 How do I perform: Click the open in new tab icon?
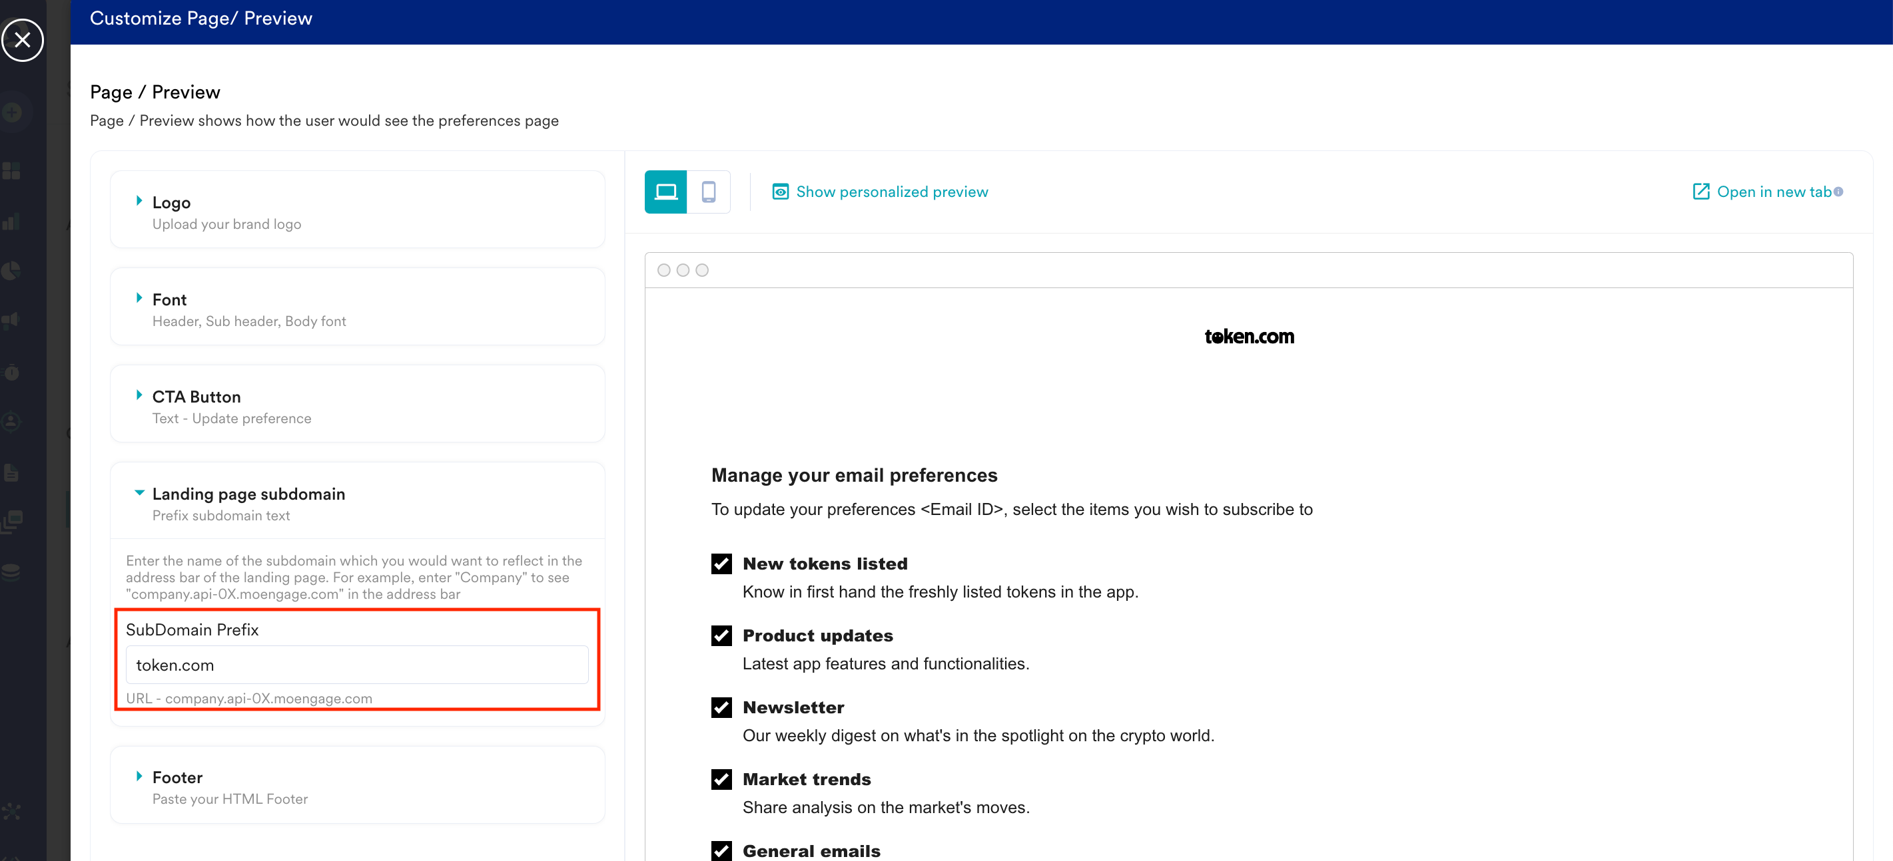coord(1701,192)
